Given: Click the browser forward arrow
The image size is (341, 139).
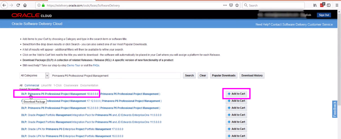Looking at the screenshot, I should click(11, 5).
